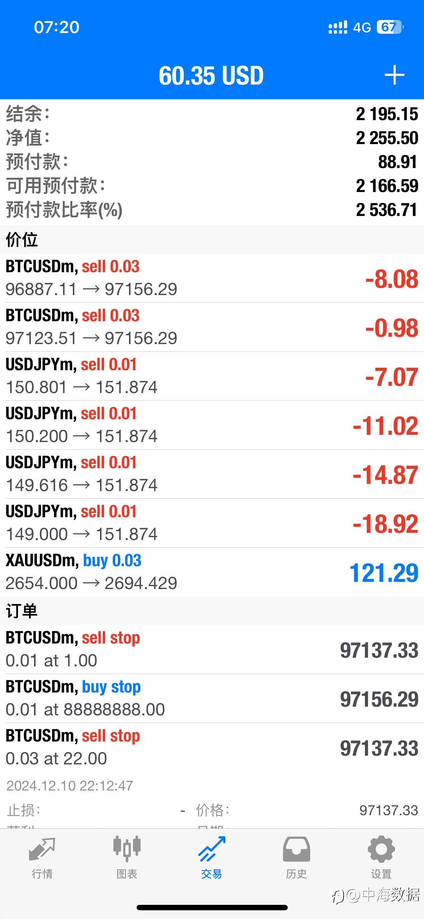This screenshot has width=424, height=919.
Task: Collapse BTCUSDm sell stop 0.03 order details
Action: 212,747
